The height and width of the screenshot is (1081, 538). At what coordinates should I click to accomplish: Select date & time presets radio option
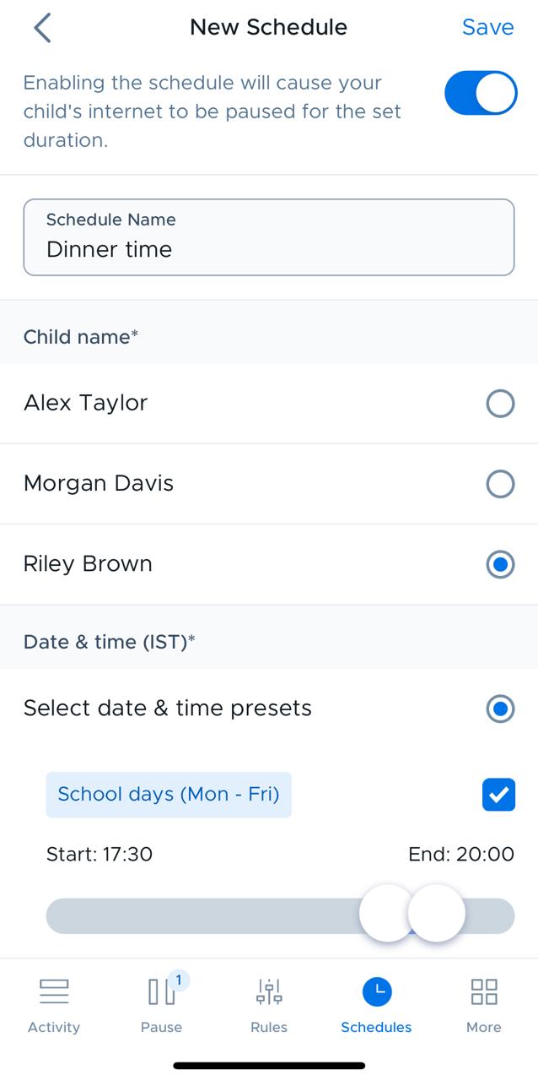(x=500, y=709)
